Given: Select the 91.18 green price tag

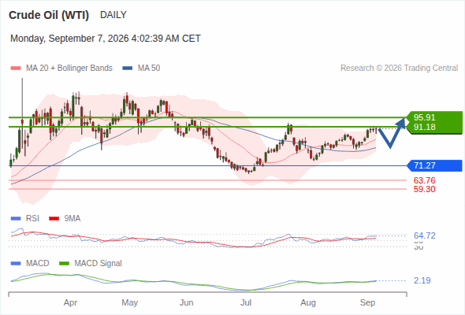Looking at the screenshot, I should tap(435, 128).
